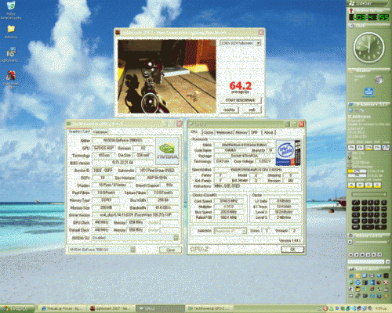Viewport: 392px width, 313px height.
Task: Launch Internet Explorer from sidebar quick launch
Action: click(351, 275)
